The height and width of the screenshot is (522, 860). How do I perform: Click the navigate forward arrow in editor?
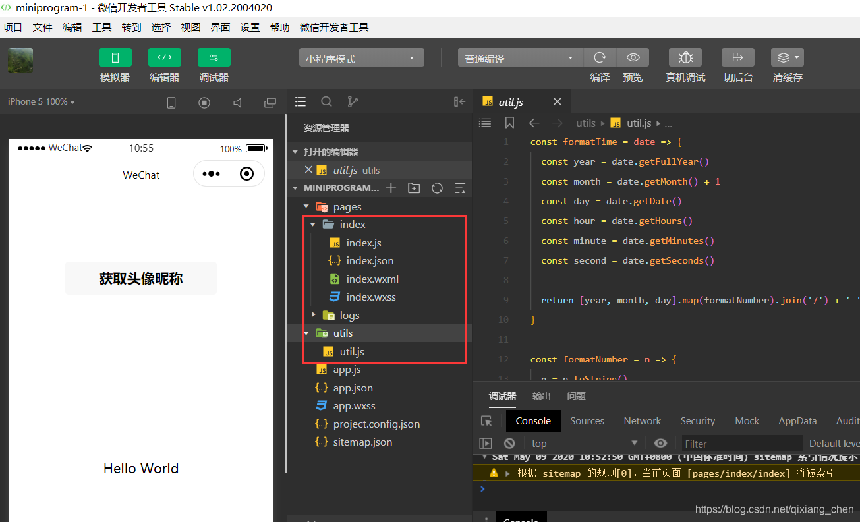(558, 123)
